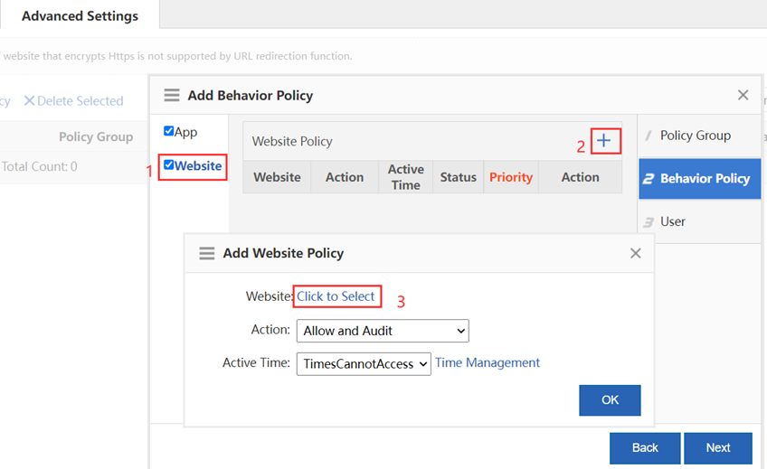Click the Delete Selected X icon
This screenshot has height=469, width=767.
pos(29,101)
